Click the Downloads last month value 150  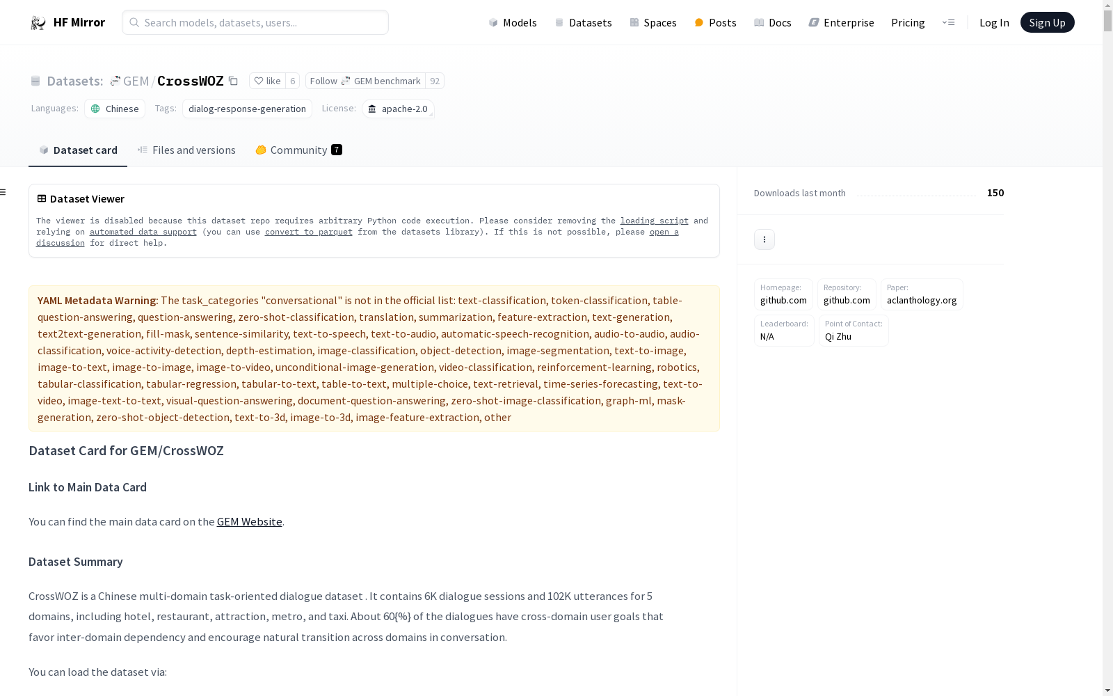[995, 193]
